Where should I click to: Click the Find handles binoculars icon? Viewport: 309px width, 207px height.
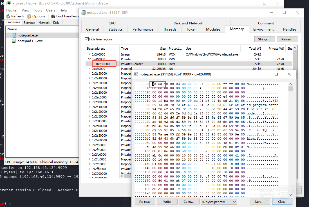click(53, 16)
